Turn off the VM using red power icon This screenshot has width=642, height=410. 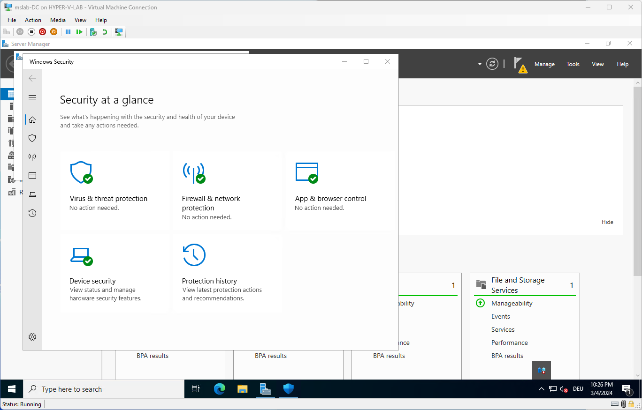[x=42, y=32]
